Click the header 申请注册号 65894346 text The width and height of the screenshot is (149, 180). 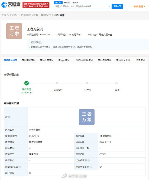pos(38,35)
